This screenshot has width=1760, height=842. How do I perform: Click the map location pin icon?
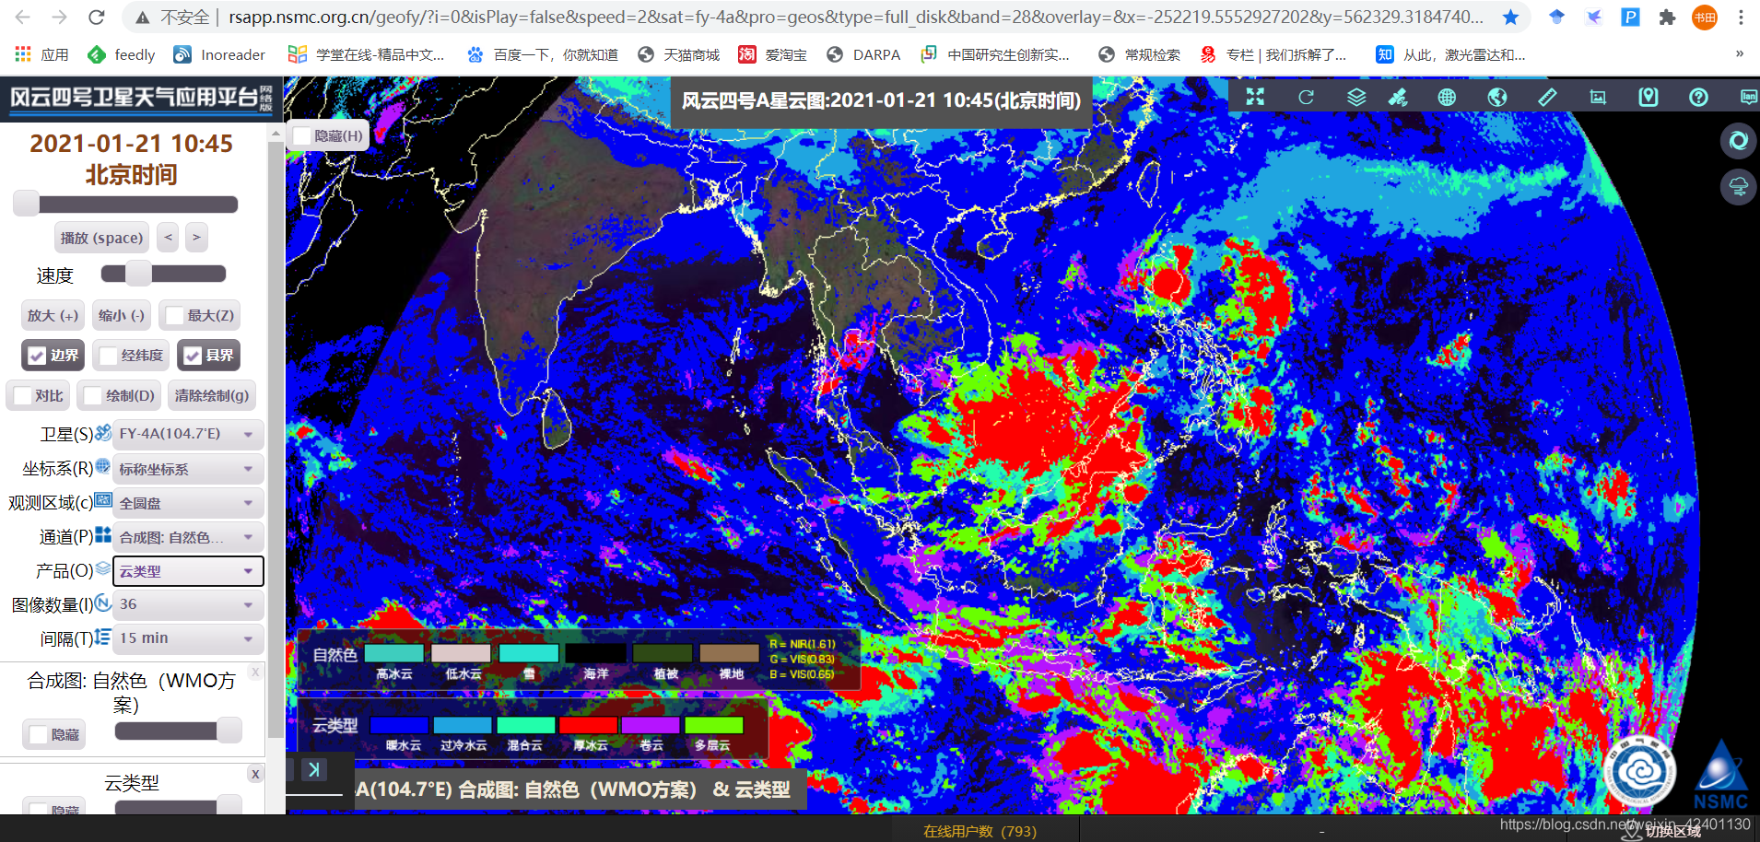(1649, 97)
